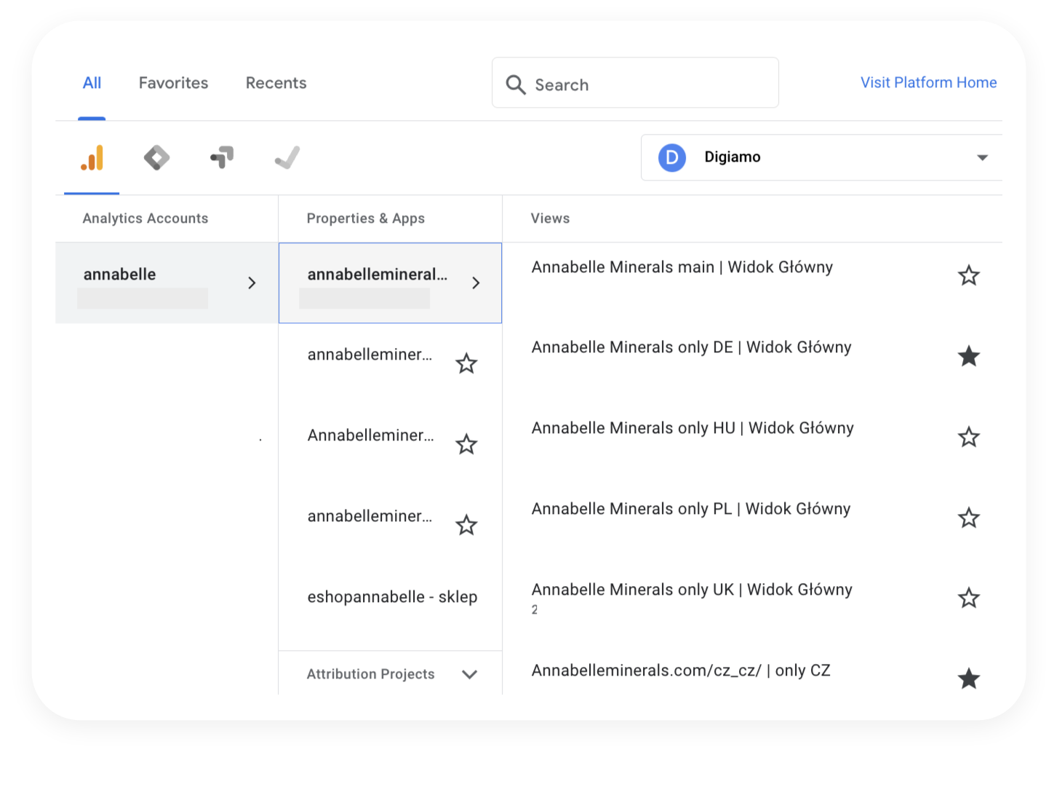Star the Annabelle Minerals only UK view
This screenshot has width=1054, height=795.
(968, 598)
